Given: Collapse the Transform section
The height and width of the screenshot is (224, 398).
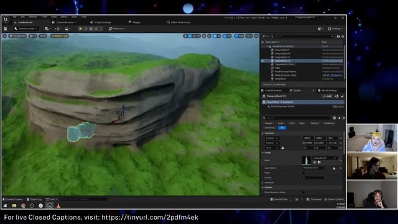Looking at the screenshot, I should 263,133.
